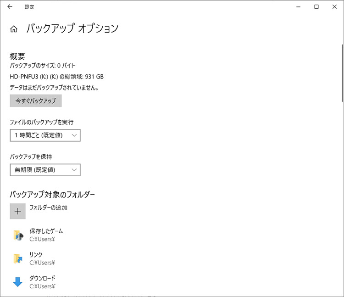Click chevron on ファイルのバックアップを実行 combo box
Screen dimensions: 344x297
(x=74, y=135)
